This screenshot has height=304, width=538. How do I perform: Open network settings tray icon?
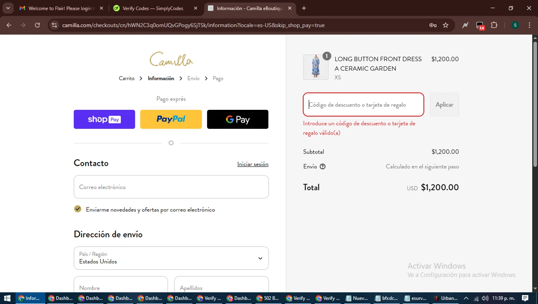pos(476,298)
